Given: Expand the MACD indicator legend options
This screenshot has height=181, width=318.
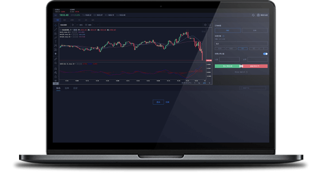Looking at the screenshot, I should 74,64.
